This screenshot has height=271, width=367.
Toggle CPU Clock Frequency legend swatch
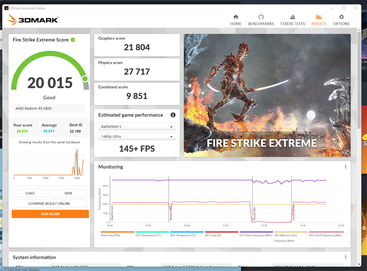(x=256, y=232)
